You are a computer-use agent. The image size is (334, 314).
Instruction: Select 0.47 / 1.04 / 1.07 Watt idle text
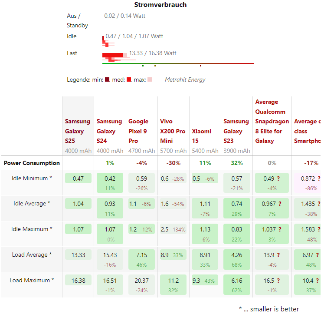pyautogui.click(x=134, y=36)
